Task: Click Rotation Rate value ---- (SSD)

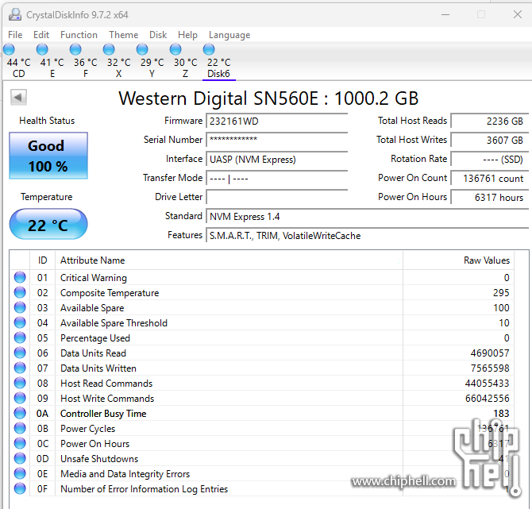Action: pyautogui.click(x=490, y=159)
